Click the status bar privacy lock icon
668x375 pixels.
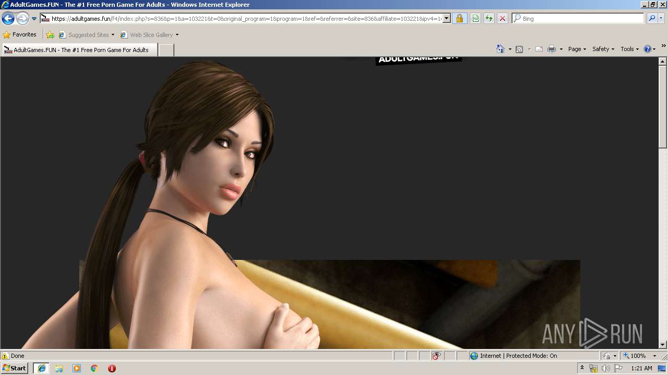(607, 356)
